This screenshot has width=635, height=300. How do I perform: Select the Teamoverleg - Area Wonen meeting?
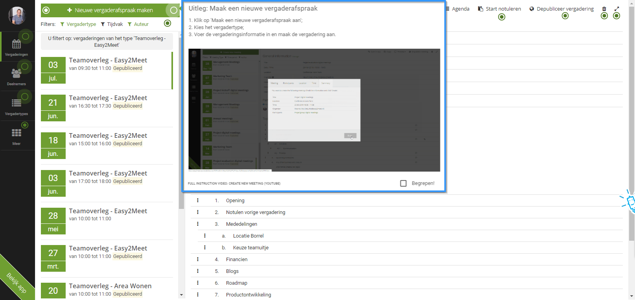point(107,289)
